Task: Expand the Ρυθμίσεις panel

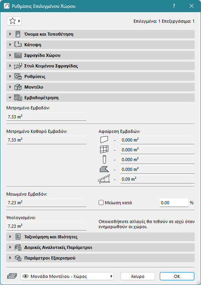Action: coord(10,76)
